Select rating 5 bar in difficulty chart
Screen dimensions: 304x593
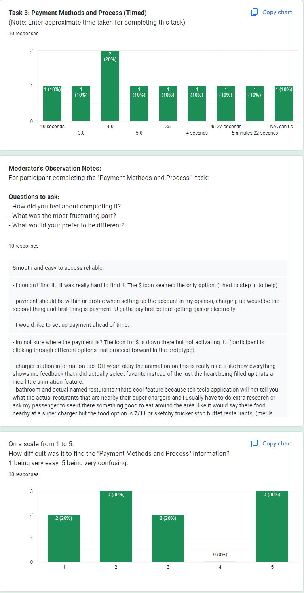(x=272, y=526)
